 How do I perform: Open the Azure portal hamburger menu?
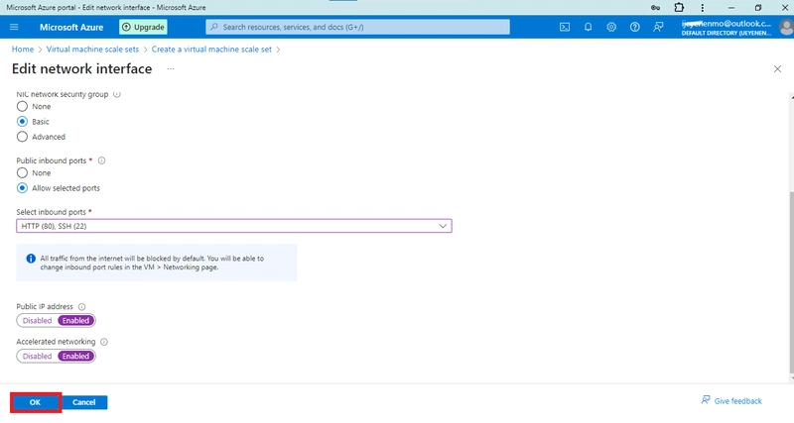pyautogui.click(x=14, y=27)
